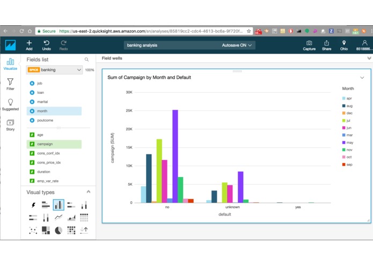
Task: Select the poutcome field
Action: 54,120
